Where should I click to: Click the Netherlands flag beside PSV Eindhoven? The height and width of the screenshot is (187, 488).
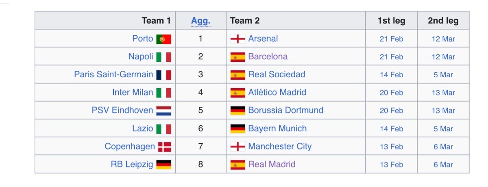coord(163,111)
